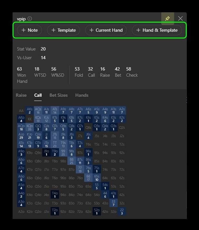
Task: Choose the 22 cell in the matrix
Action: coord(122,211)
